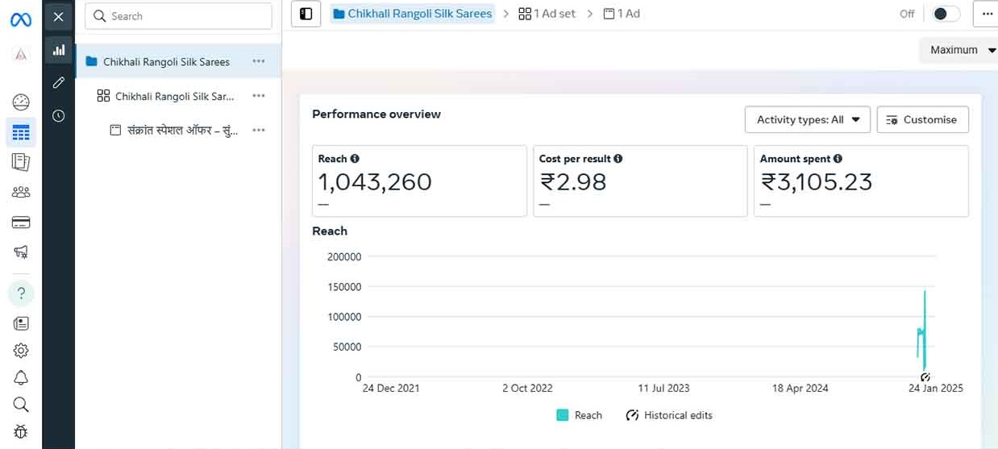Select the Reach metric card
Image resolution: width=998 pixels, height=449 pixels.
(419, 181)
